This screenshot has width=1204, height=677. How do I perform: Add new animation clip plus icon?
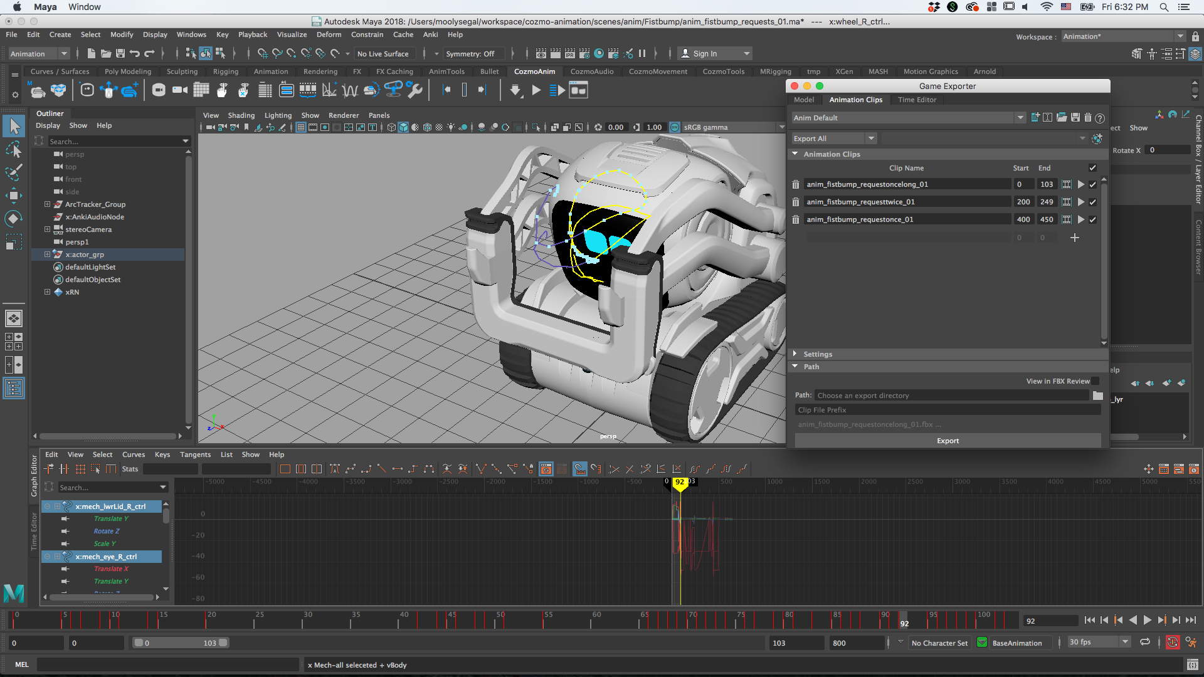click(x=1074, y=238)
